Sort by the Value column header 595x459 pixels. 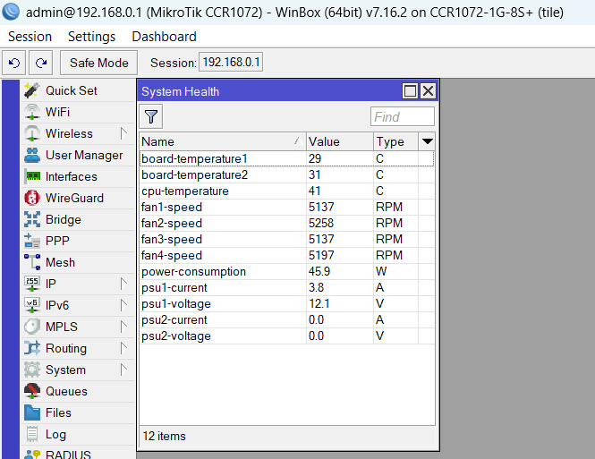click(340, 141)
